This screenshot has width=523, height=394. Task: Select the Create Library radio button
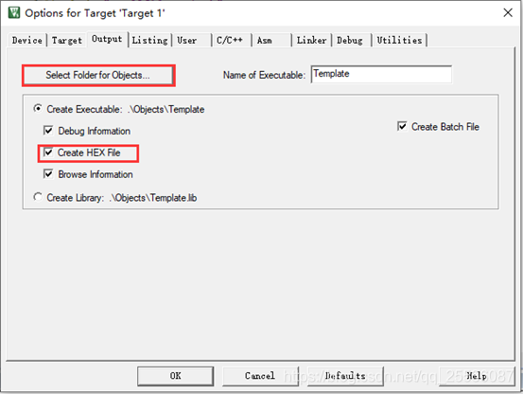tap(38, 197)
